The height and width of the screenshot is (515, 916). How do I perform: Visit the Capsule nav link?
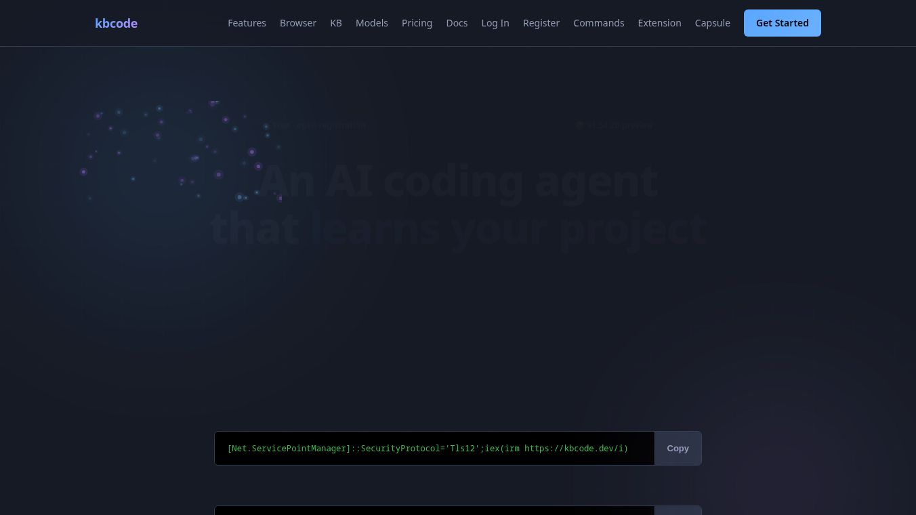713,23
